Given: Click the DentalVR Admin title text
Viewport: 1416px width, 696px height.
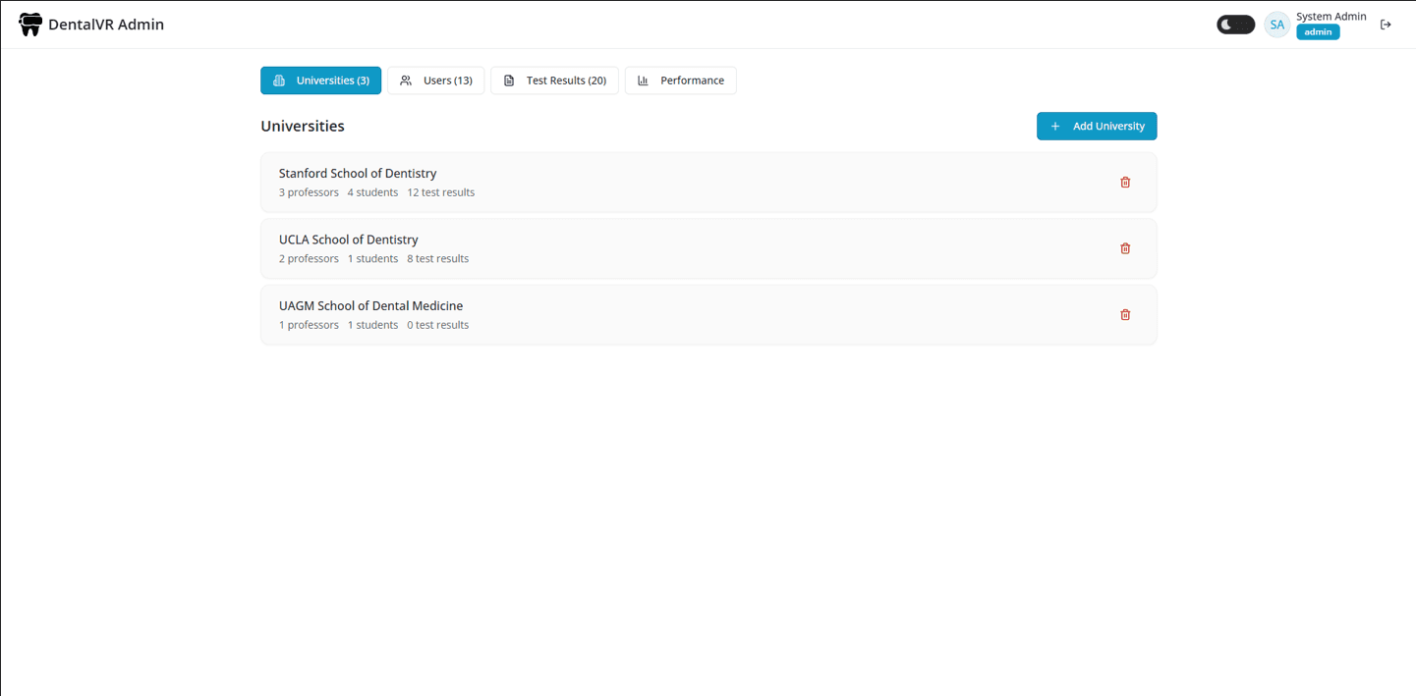Looking at the screenshot, I should coord(106,25).
